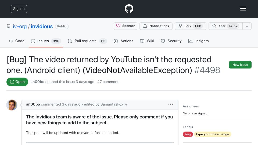258x145 pixels.
Task: Click the Sign in button
Action: coord(19,9)
